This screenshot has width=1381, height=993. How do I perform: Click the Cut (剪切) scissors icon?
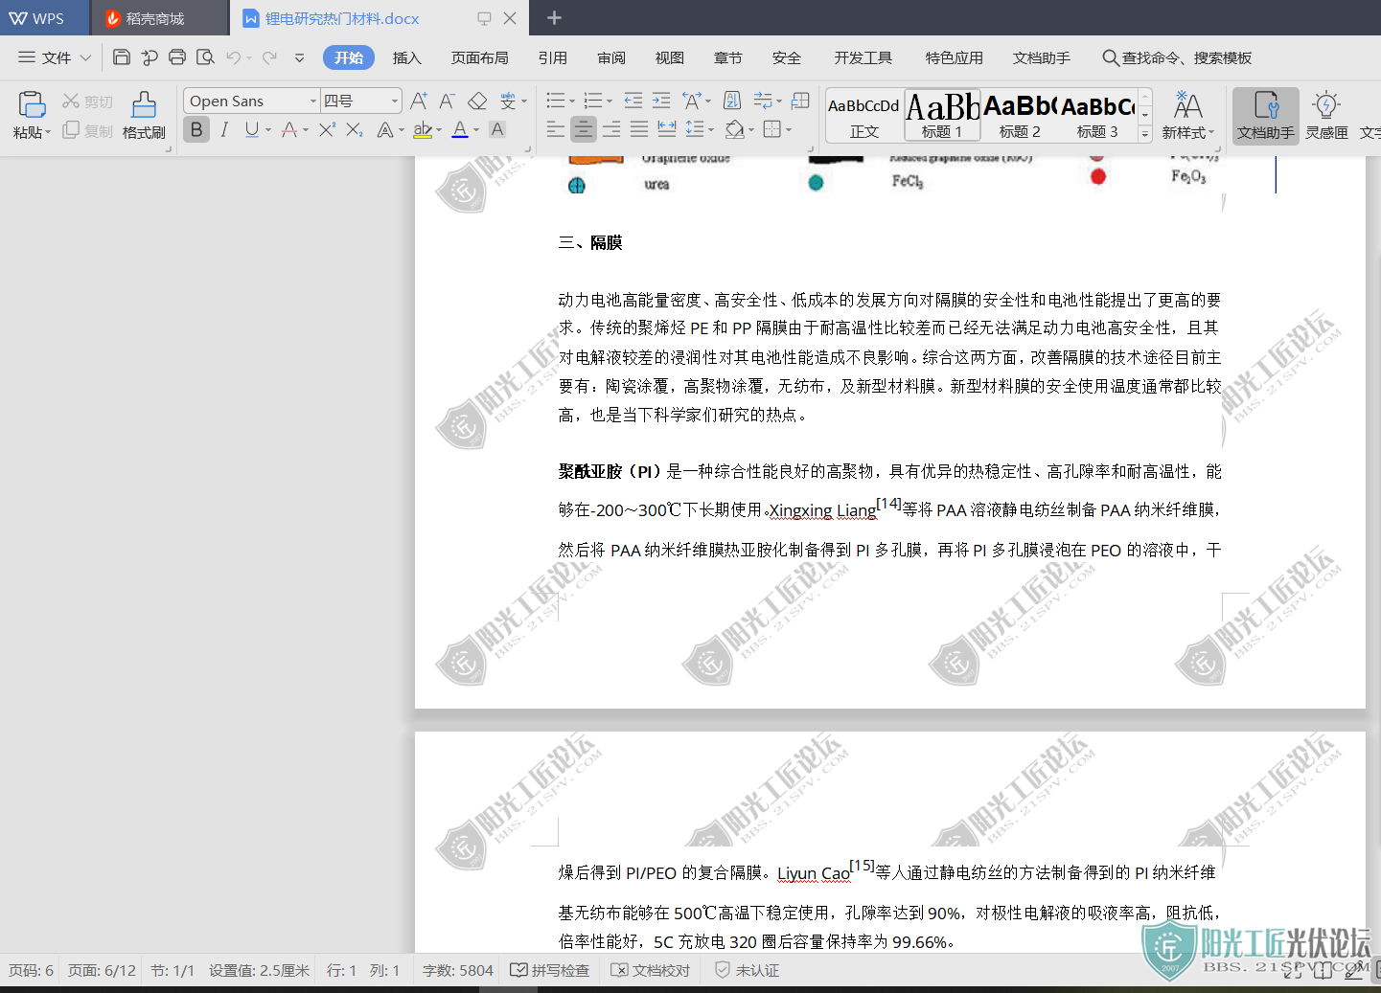click(x=70, y=101)
